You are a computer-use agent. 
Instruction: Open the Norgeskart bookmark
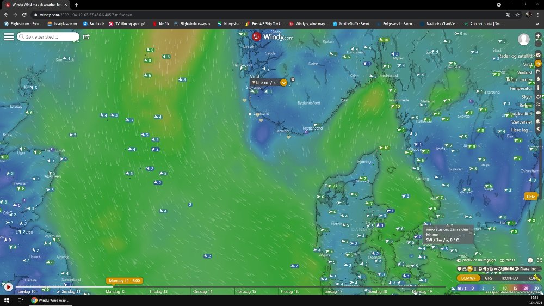[x=229, y=23]
